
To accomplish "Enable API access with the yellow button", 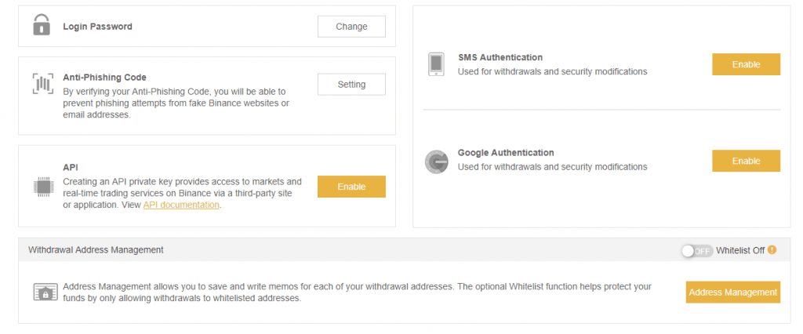I will pyautogui.click(x=351, y=187).
